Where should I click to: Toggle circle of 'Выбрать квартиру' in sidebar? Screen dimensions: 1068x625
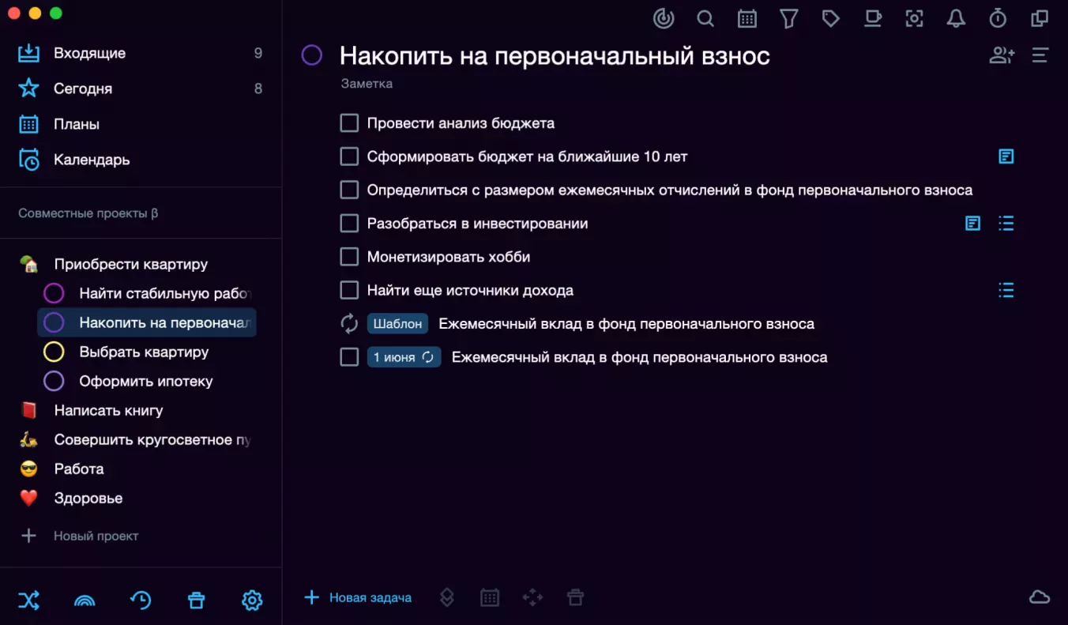tap(54, 352)
